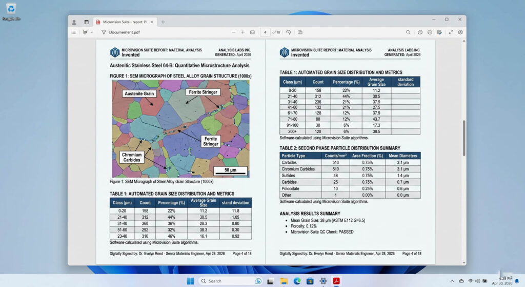Open the tab actions icon
Viewport: 525px width, 287px height.
click(86, 22)
